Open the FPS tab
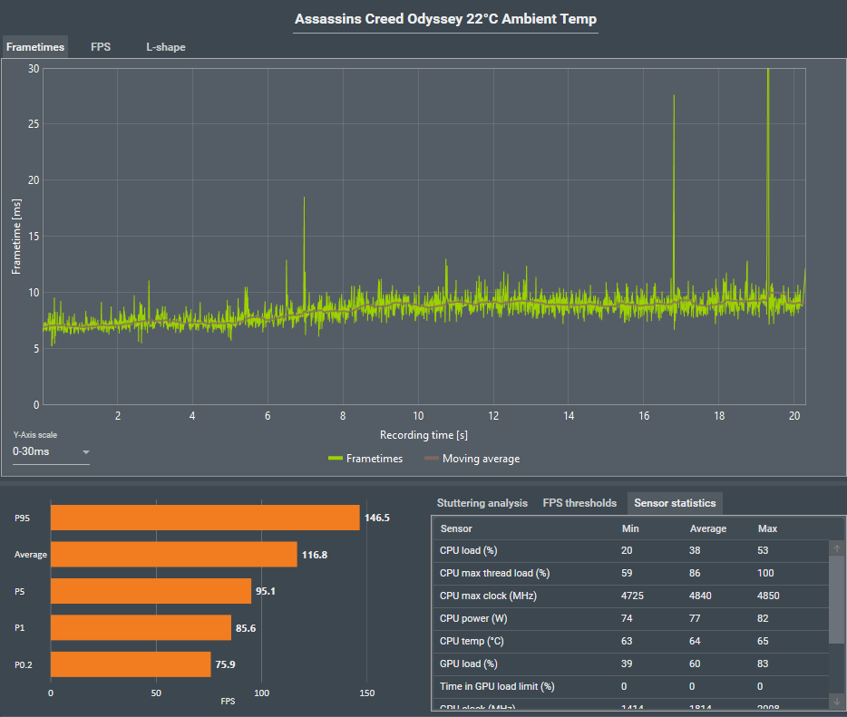Viewport: 847px width, 717px height. click(x=101, y=47)
